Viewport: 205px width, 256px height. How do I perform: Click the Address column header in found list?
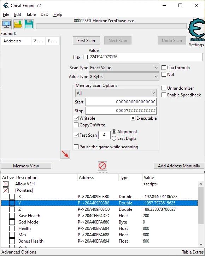pos(16,41)
